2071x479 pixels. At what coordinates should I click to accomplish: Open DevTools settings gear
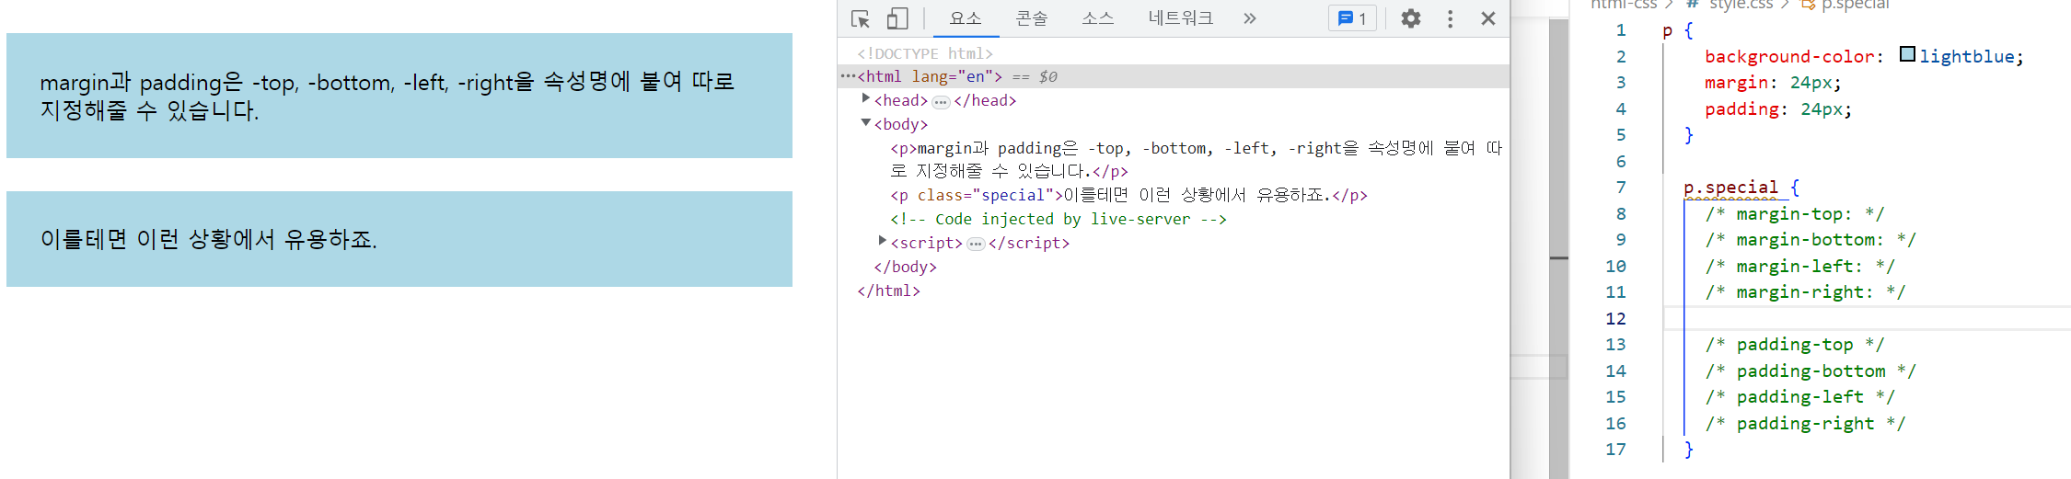tap(1410, 18)
